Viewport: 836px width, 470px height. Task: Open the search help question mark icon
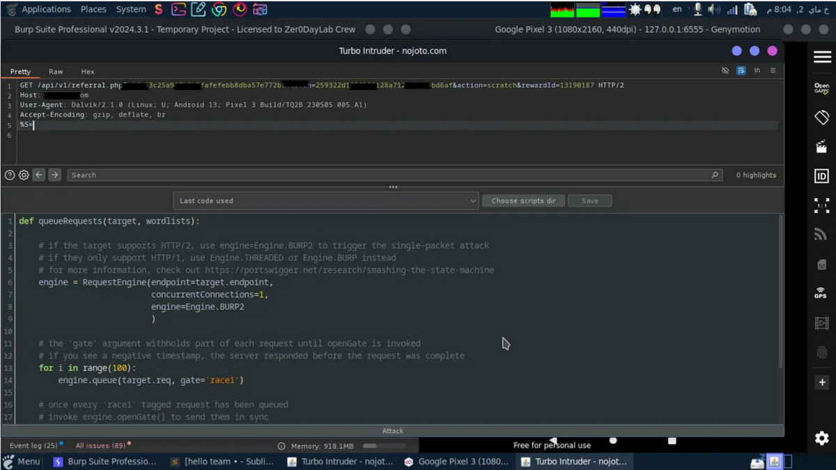(10, 175)
